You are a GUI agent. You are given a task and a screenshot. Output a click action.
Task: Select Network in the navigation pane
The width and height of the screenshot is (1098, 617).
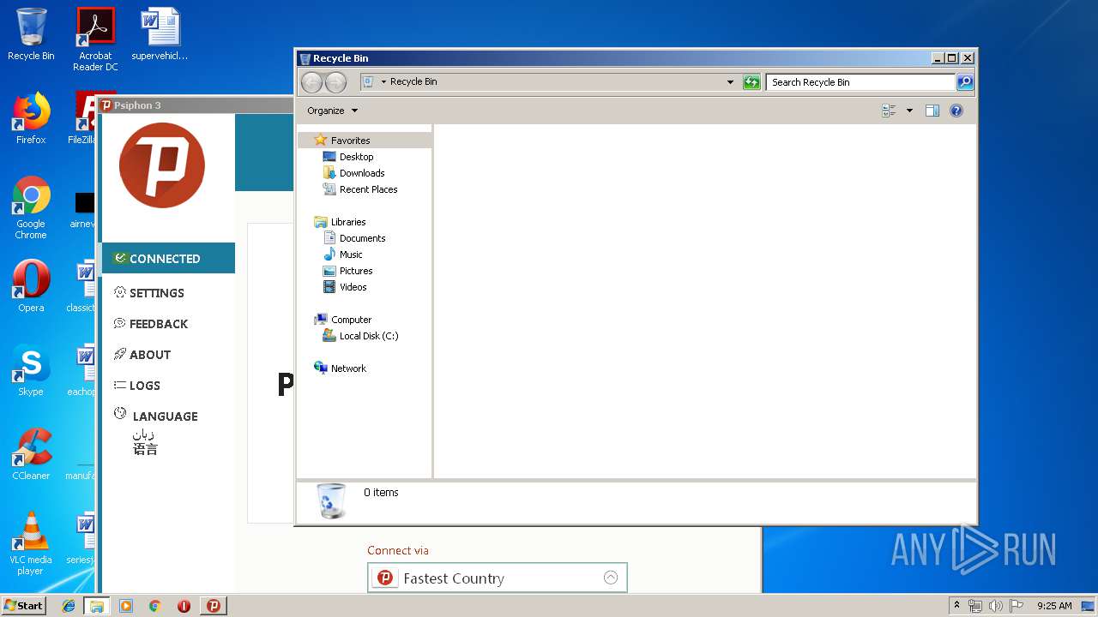point(348,368)
